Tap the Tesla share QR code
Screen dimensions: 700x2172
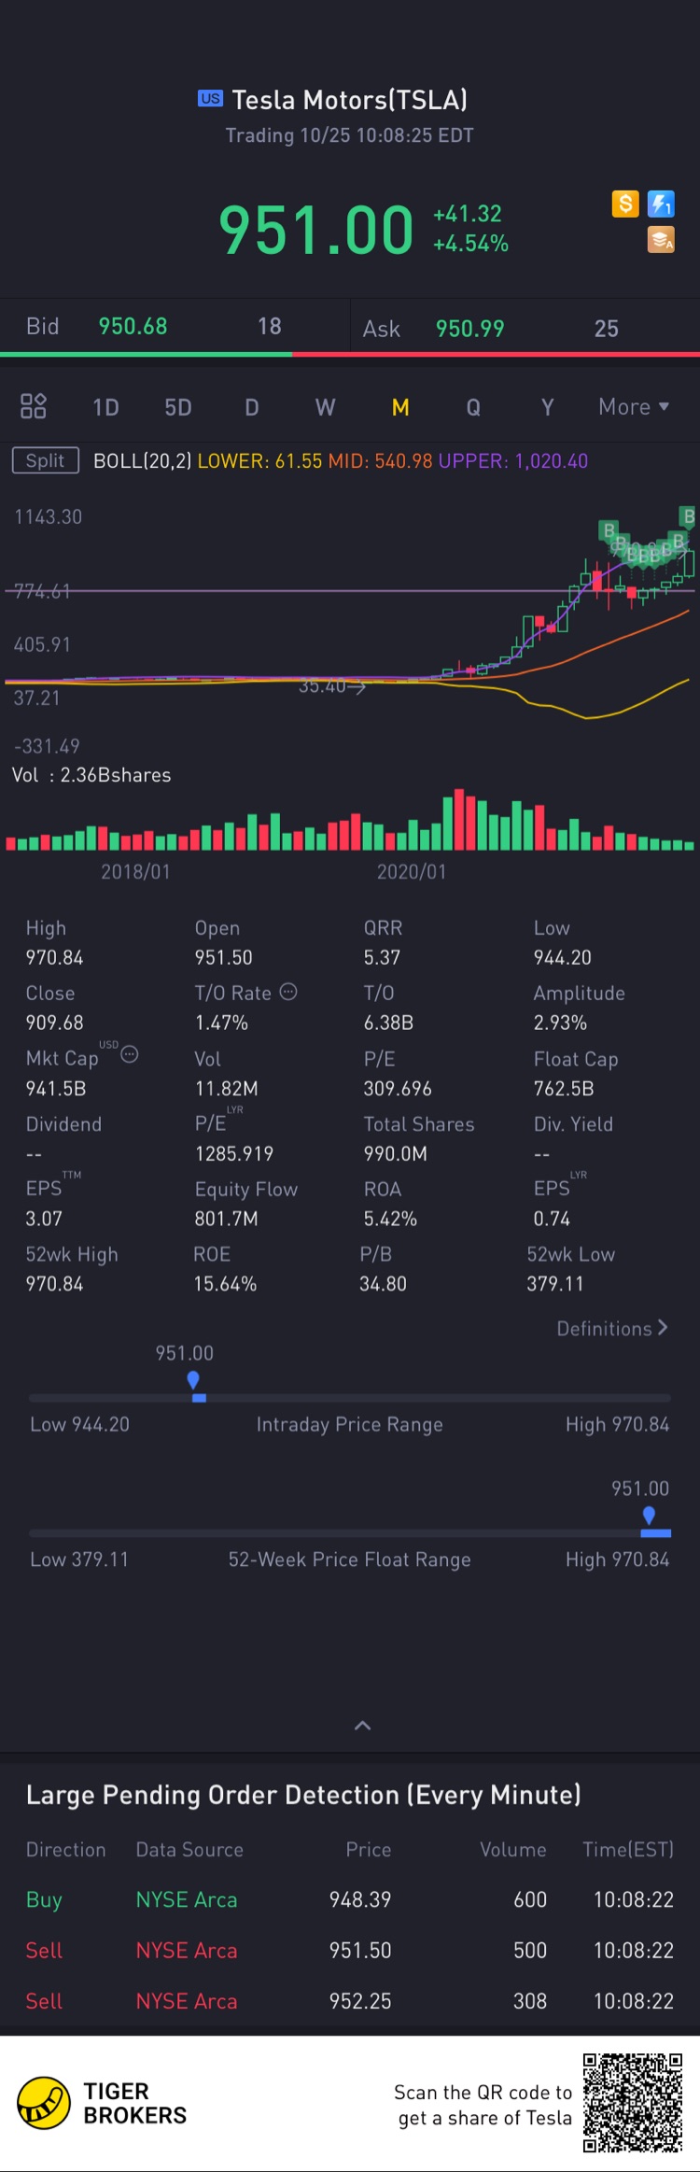633,2103
